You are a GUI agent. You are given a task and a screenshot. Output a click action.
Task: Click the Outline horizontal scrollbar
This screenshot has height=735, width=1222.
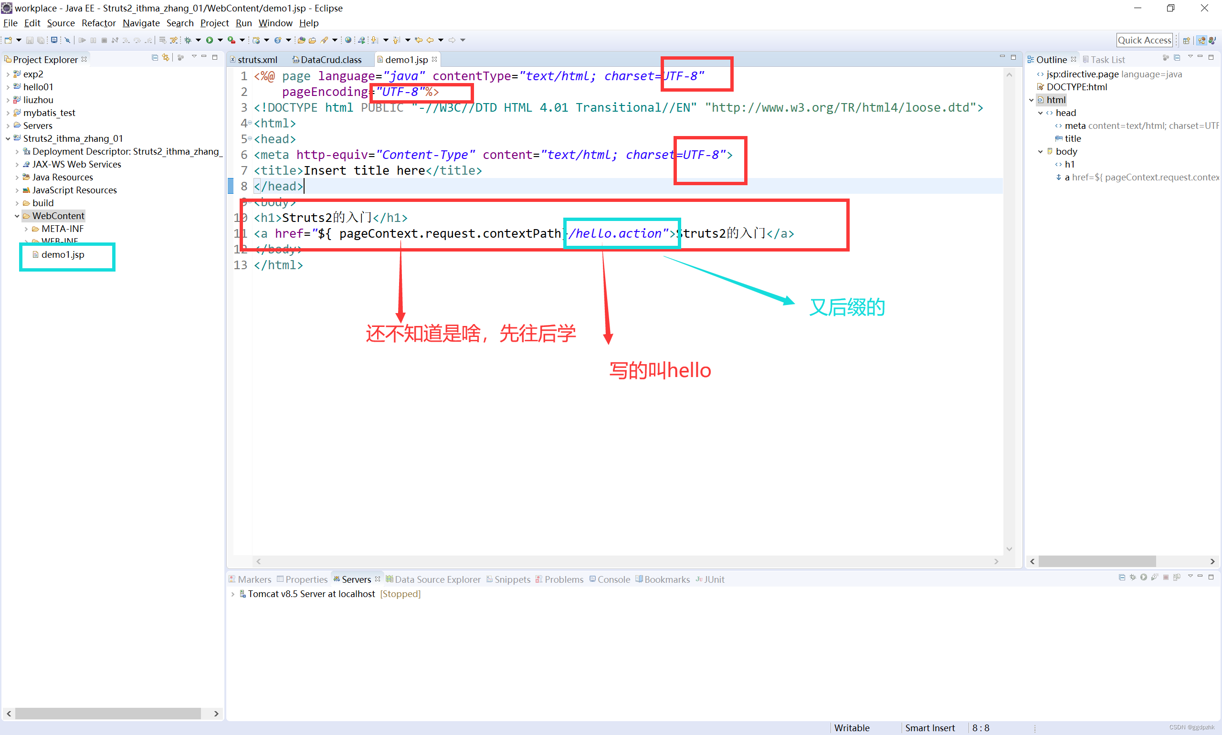pos(1096,561)
